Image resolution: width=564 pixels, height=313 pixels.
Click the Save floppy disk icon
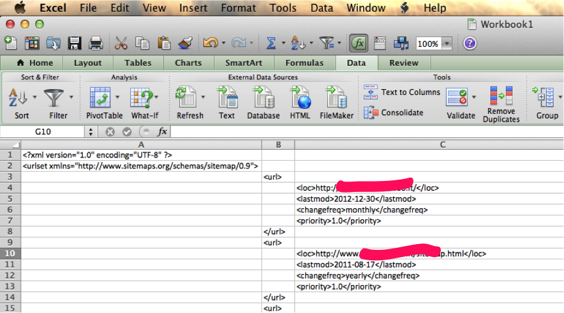pyautogui.click(x=75, y=44)
